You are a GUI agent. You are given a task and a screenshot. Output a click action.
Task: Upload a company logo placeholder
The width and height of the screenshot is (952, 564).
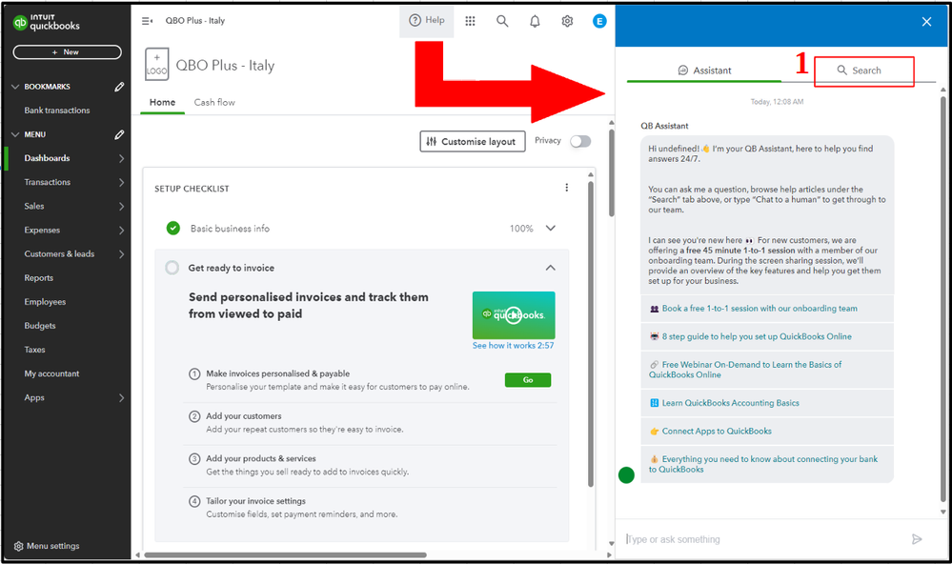[156, 65]
